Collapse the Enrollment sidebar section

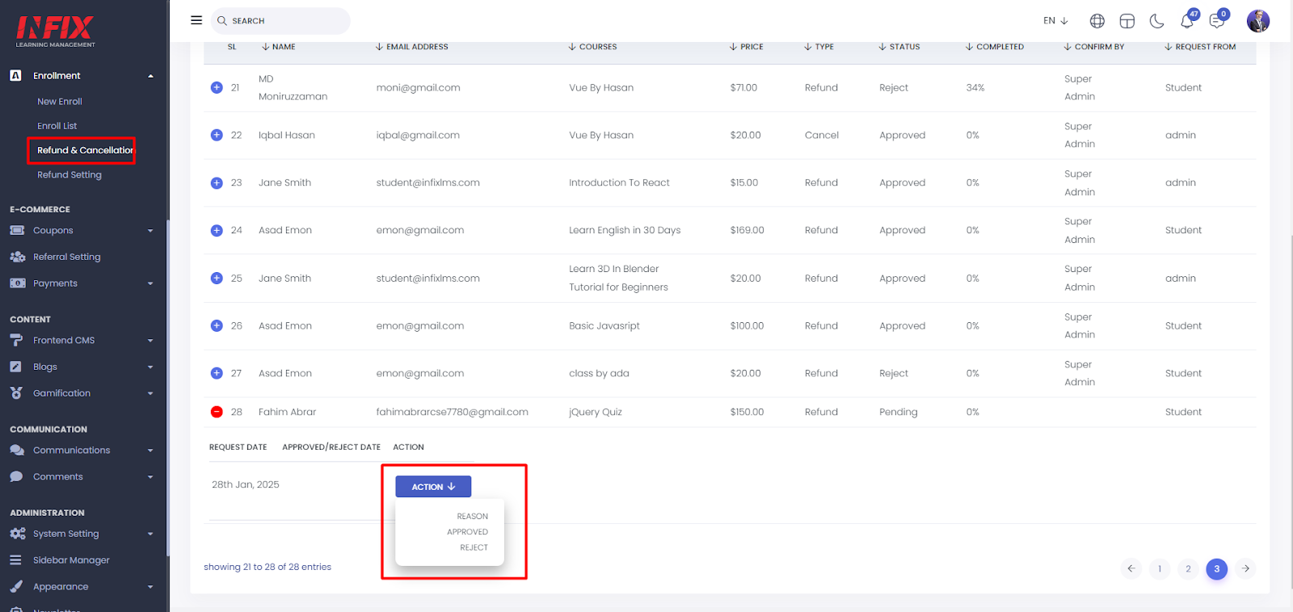150,76
